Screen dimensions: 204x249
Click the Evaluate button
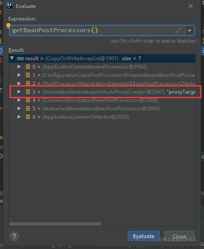point(144,236)
